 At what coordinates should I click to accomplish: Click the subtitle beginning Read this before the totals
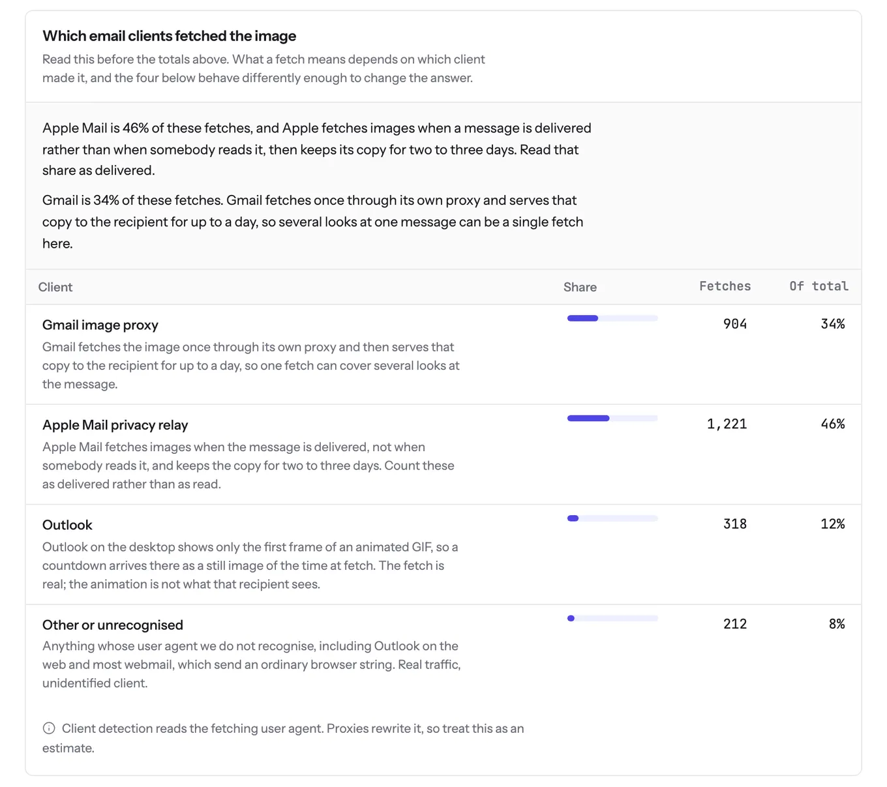(x=263, y=68)
